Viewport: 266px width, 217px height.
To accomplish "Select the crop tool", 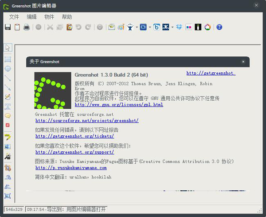I will (x=8, y=168).
